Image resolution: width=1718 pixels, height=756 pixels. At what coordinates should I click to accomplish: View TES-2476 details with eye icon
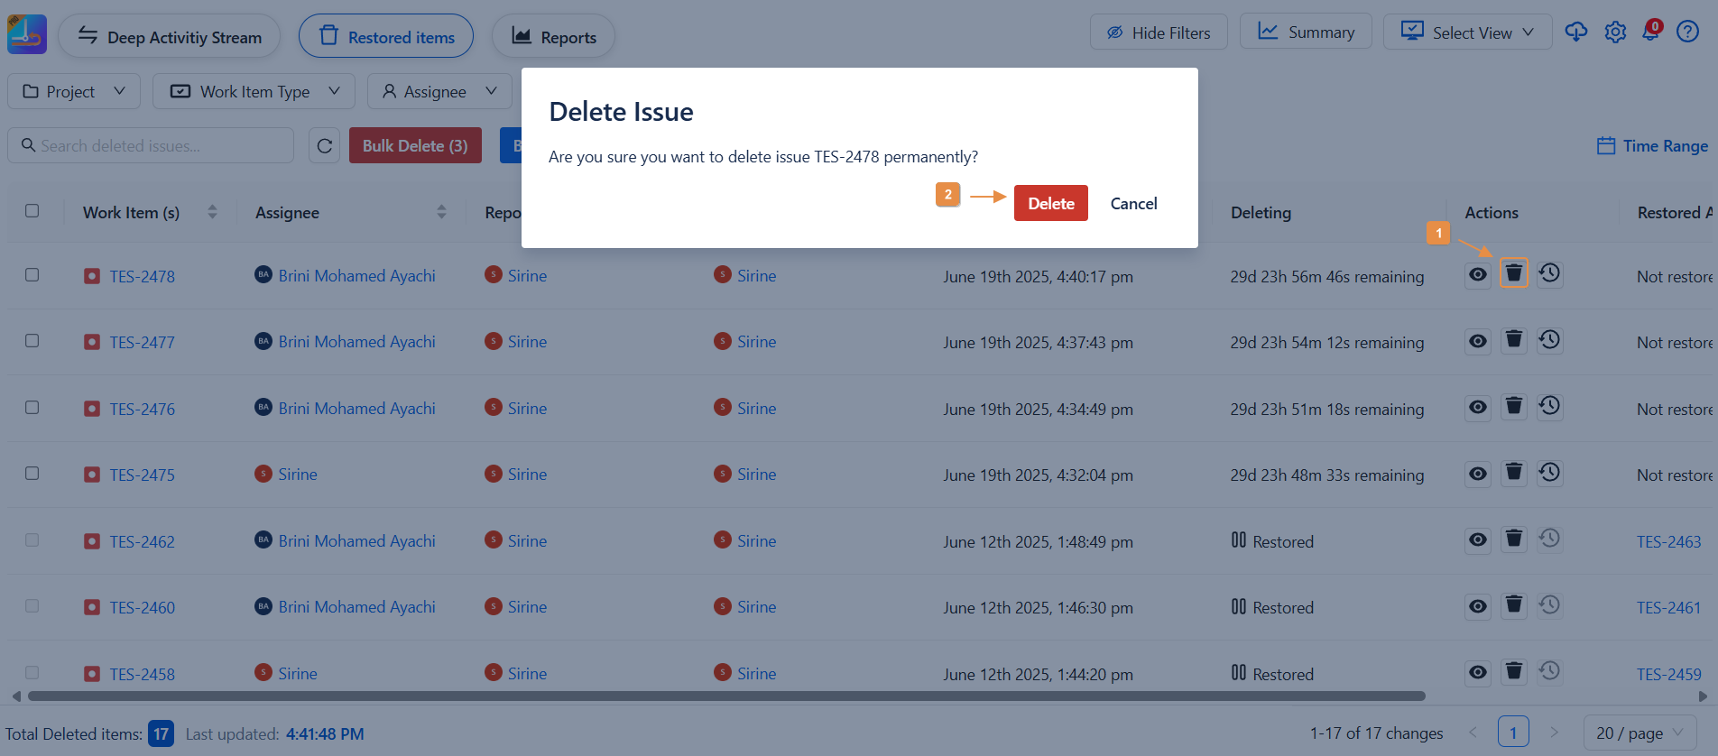[x=1477, y=407]
